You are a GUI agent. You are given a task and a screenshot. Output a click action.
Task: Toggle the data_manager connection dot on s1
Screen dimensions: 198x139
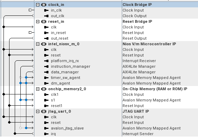[26, 100]
